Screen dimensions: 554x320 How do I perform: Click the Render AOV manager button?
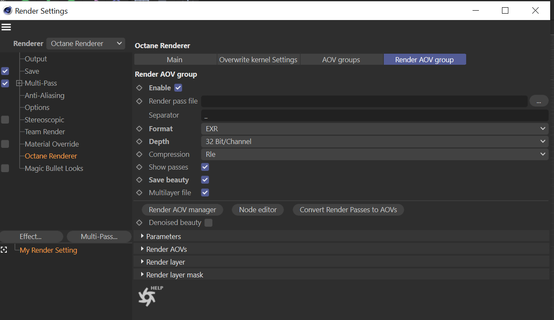[x=183, y=210]
